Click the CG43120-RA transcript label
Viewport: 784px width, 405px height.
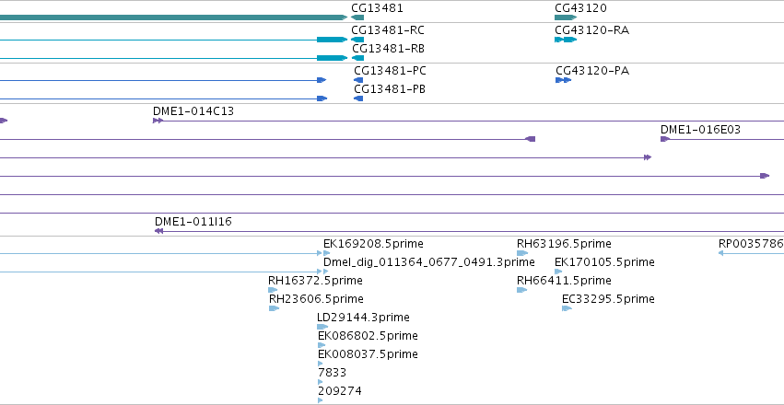pos(592,30)
